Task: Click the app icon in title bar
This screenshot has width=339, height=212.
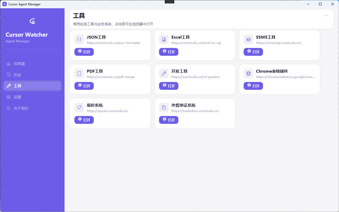Action: tap(4, 4)
